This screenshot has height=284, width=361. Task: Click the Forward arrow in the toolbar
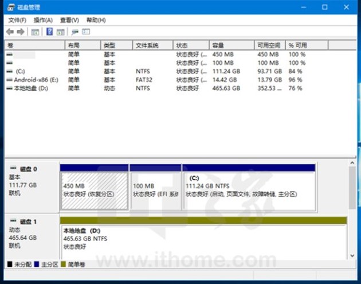21,32
